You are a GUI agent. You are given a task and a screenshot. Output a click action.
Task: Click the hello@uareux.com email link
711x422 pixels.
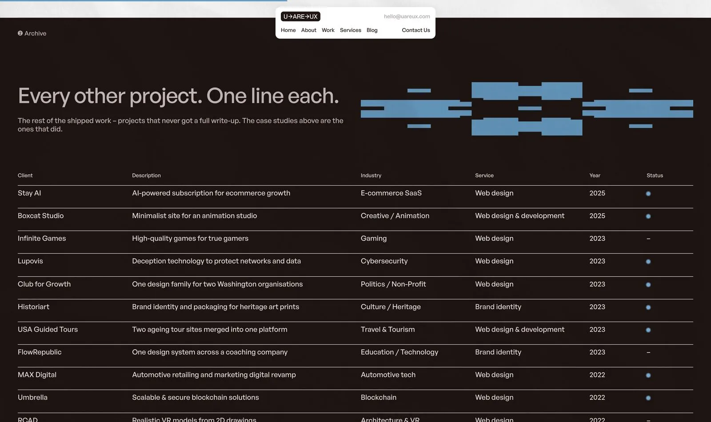[x=407, y=16]
